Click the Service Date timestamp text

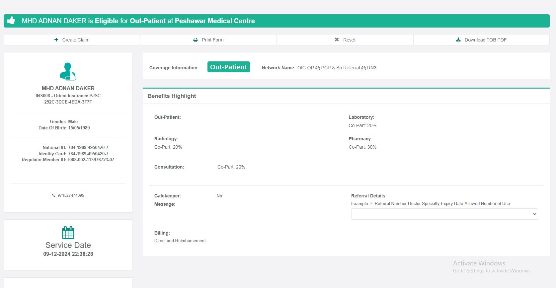68,254
